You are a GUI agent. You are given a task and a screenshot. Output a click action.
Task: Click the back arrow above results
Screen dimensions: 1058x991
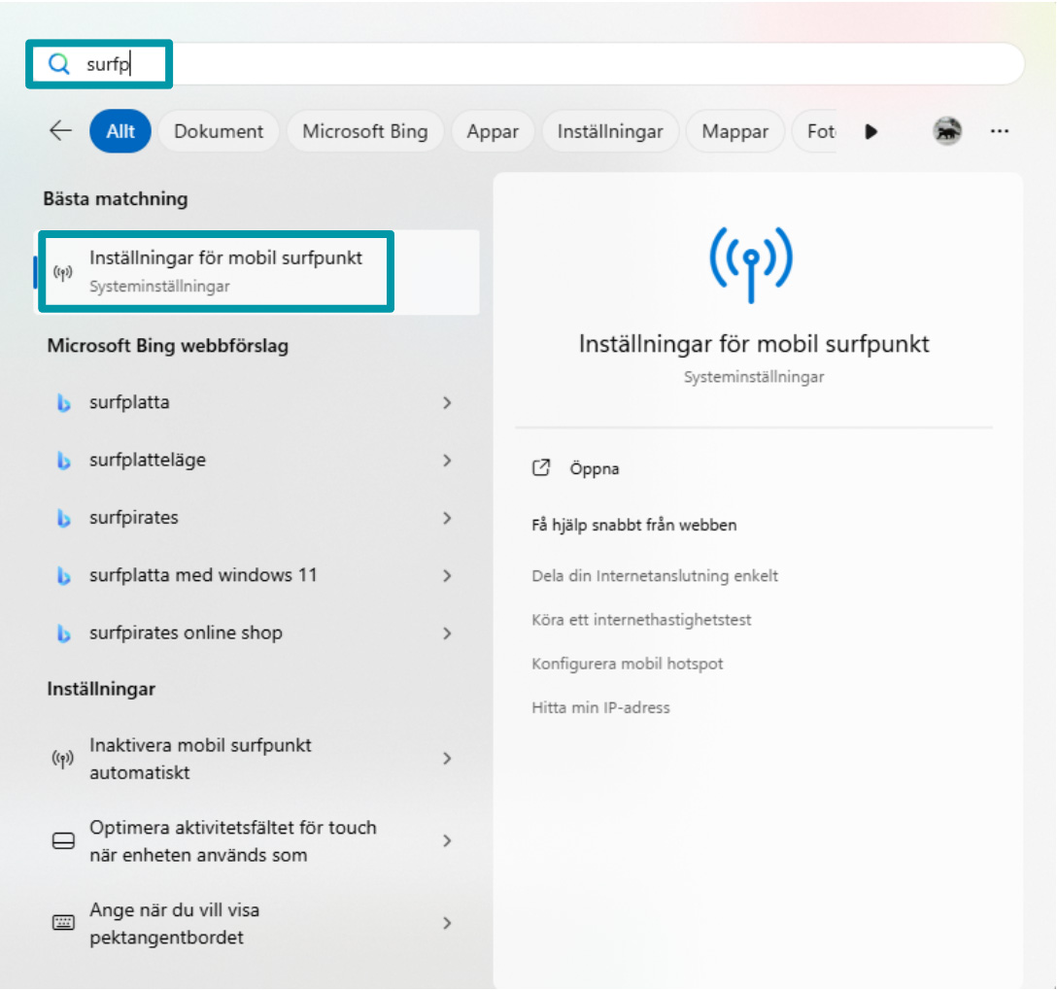(59, 131)
